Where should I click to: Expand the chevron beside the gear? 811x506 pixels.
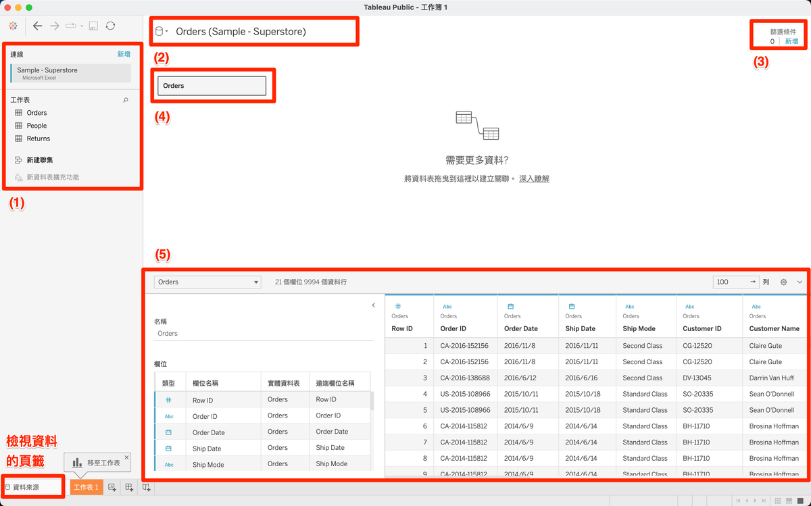pyautogui.click(x=800, y=282)
